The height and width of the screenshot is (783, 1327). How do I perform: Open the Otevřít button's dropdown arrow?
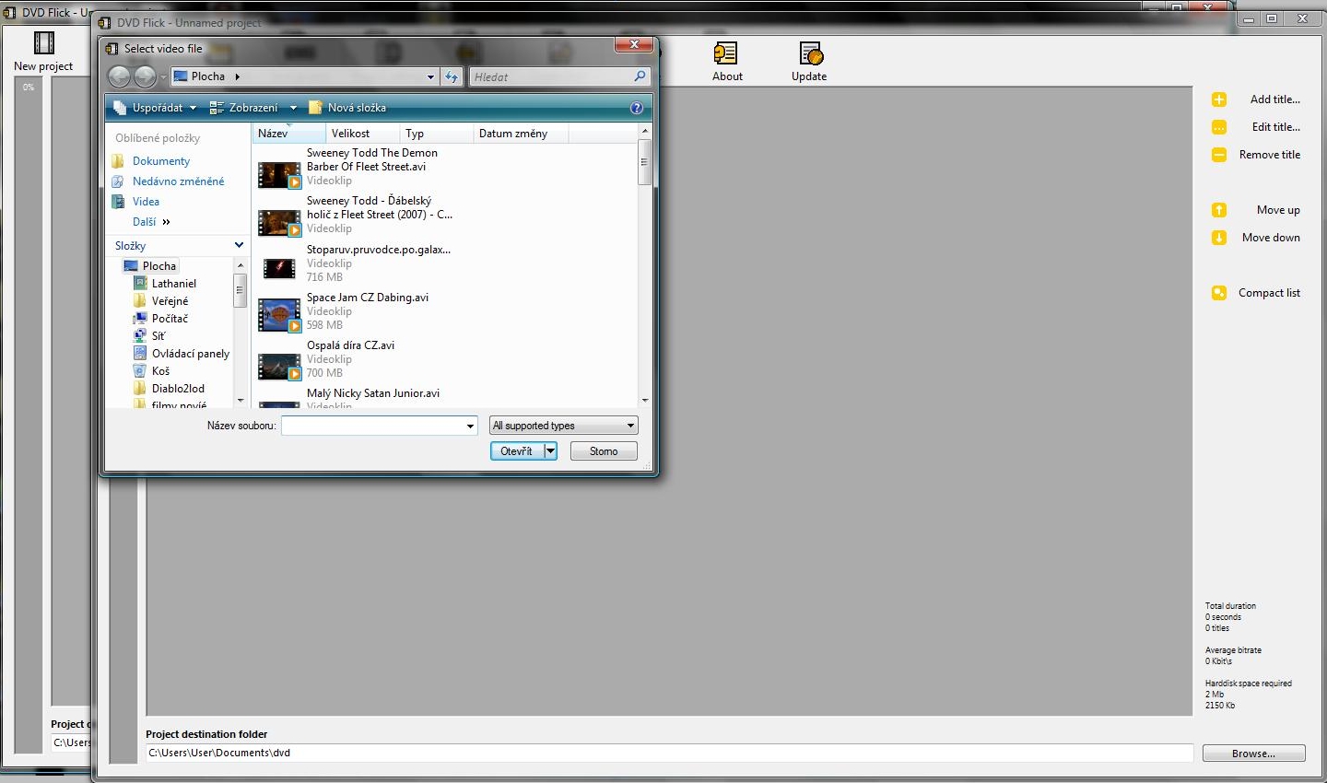551,451
